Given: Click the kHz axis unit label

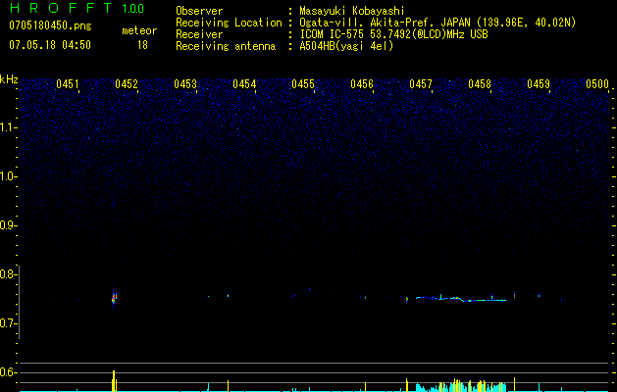Looking at the screenshot, I should (x=9, y=79).
